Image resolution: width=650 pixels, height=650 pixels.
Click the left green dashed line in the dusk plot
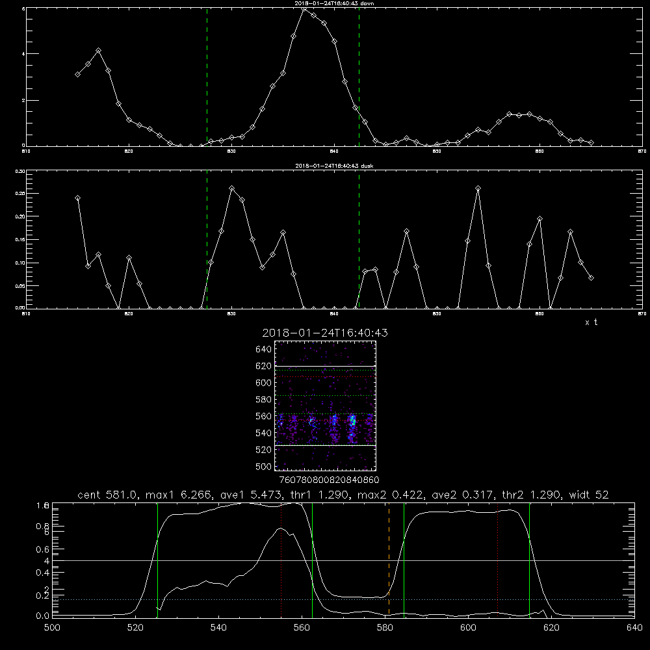pyautogui.click(x=207, y=239)
